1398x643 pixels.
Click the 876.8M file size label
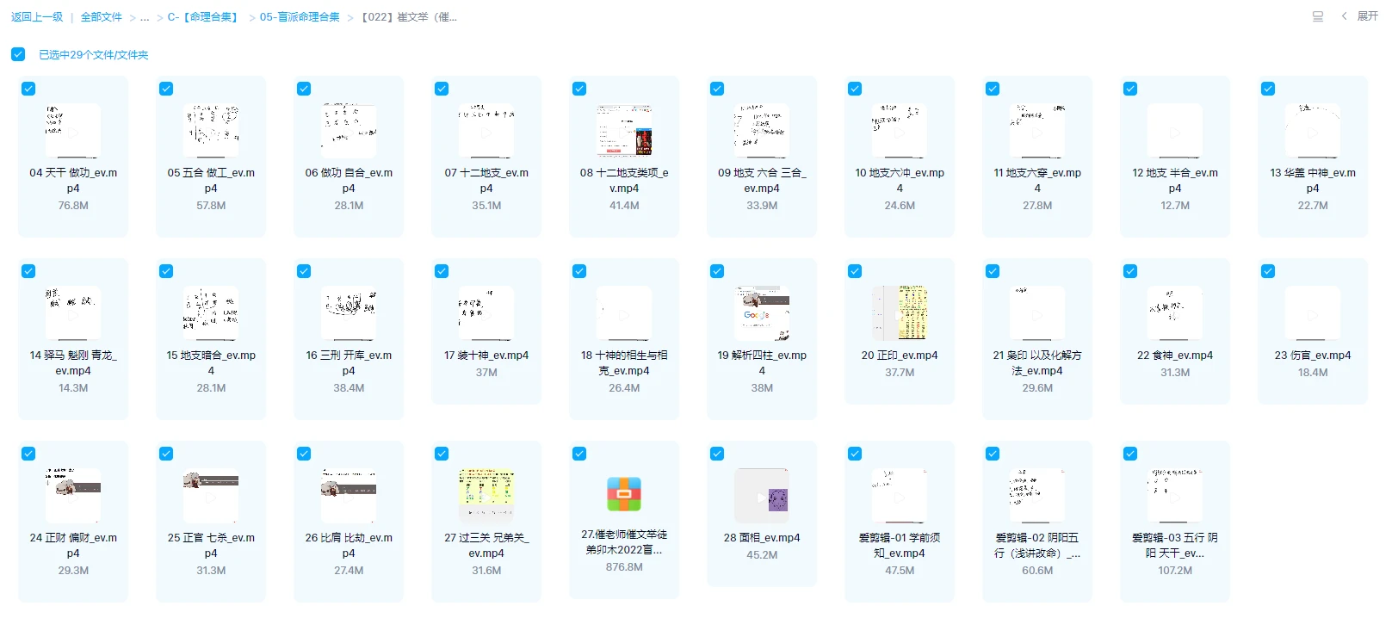pos(624,567)
